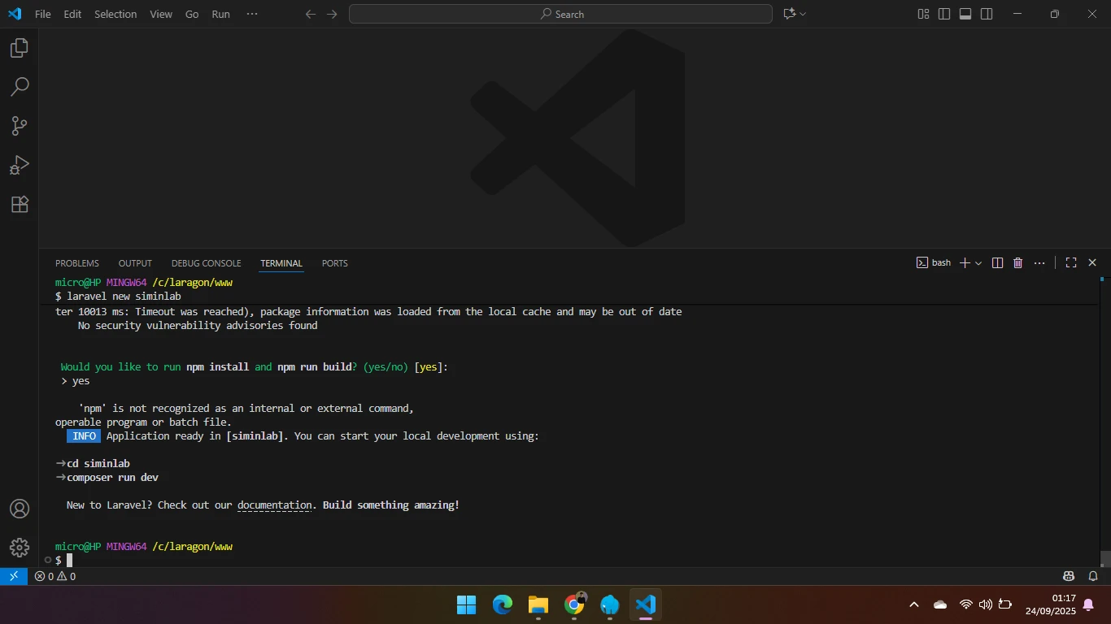Toggle the bottom panel layout button
Viewport: 1111px width, 624px height.
click(965, 14)
